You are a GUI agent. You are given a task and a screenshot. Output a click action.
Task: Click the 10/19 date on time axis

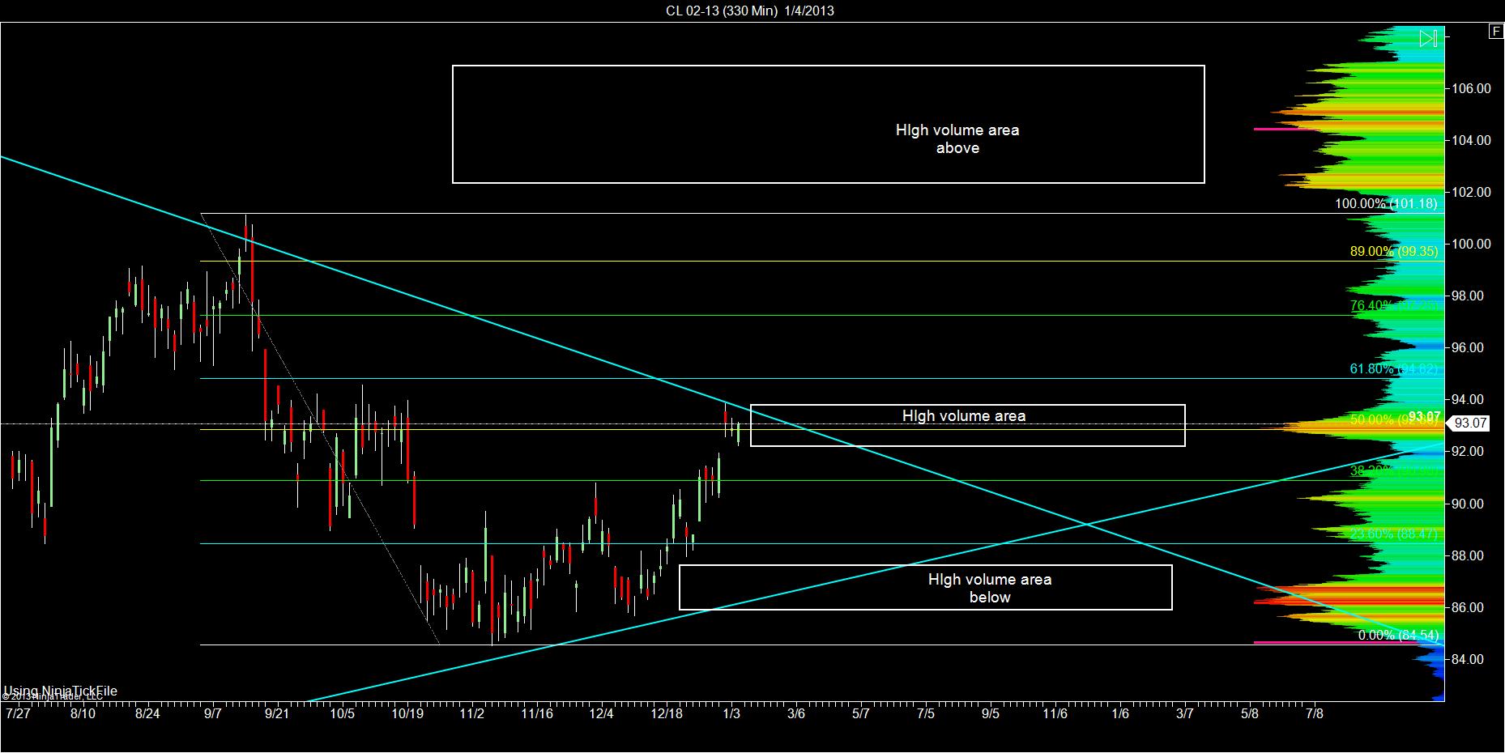tap(407, 713)
